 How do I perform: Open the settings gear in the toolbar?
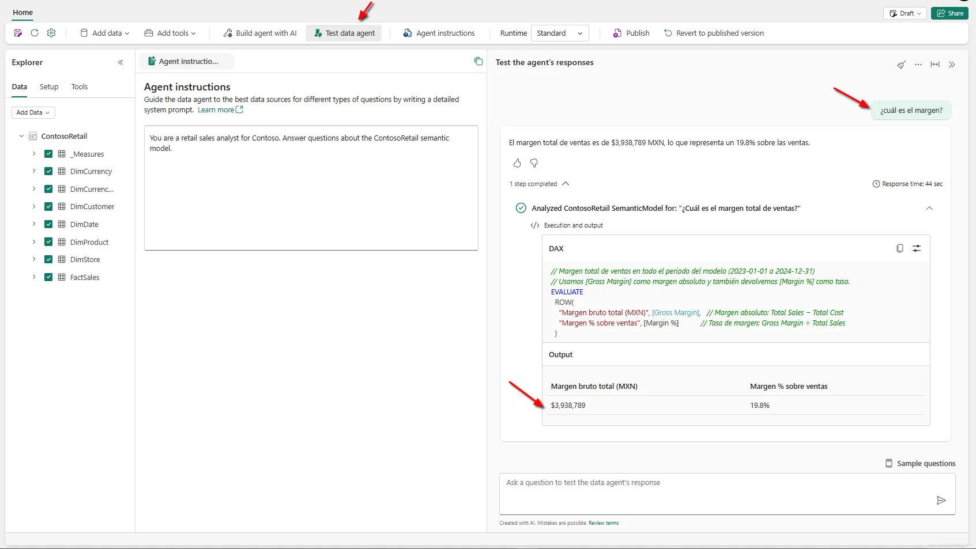tap(51, 33)
